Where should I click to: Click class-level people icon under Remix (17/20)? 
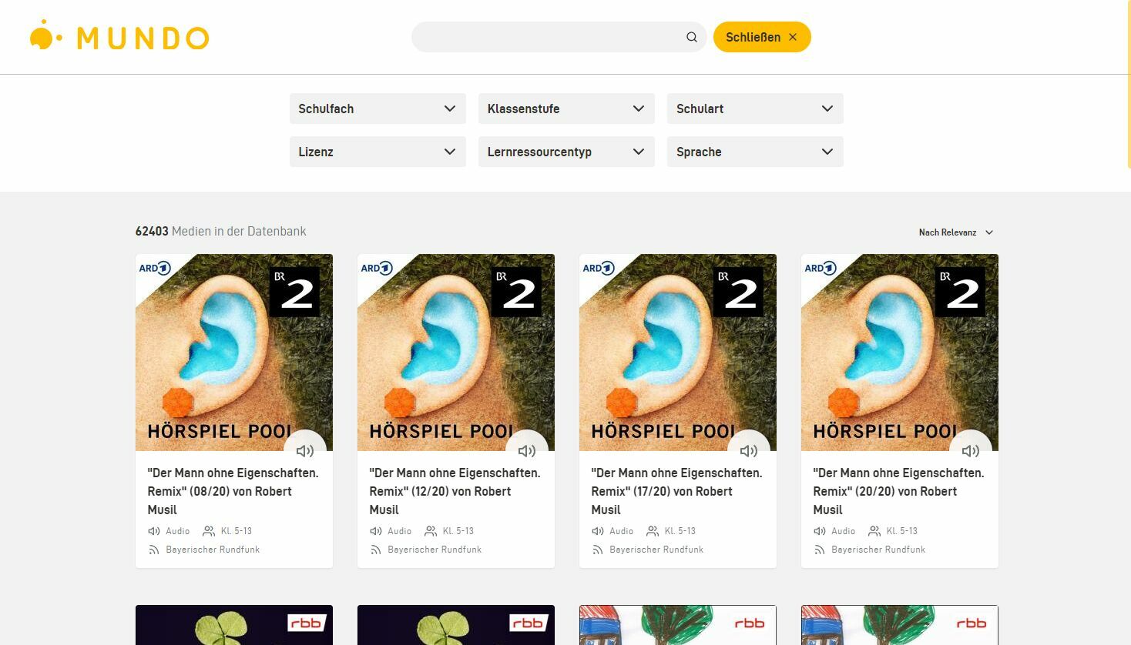point(653,531)
